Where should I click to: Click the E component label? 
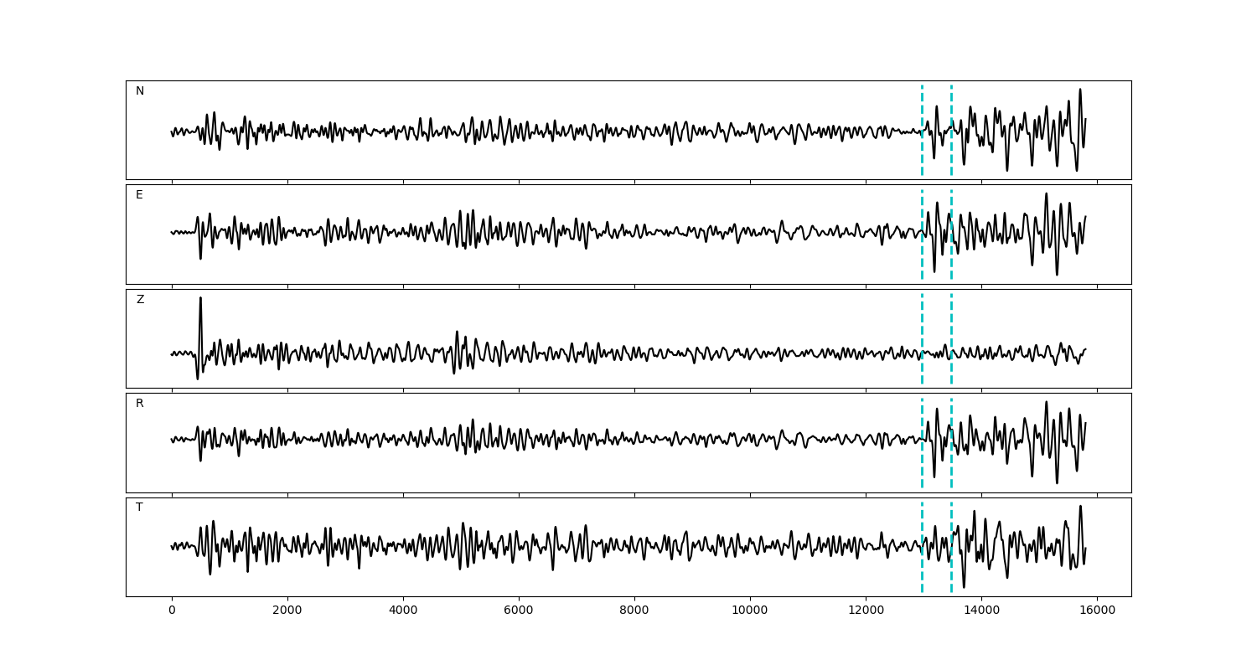tap(139, 195)
